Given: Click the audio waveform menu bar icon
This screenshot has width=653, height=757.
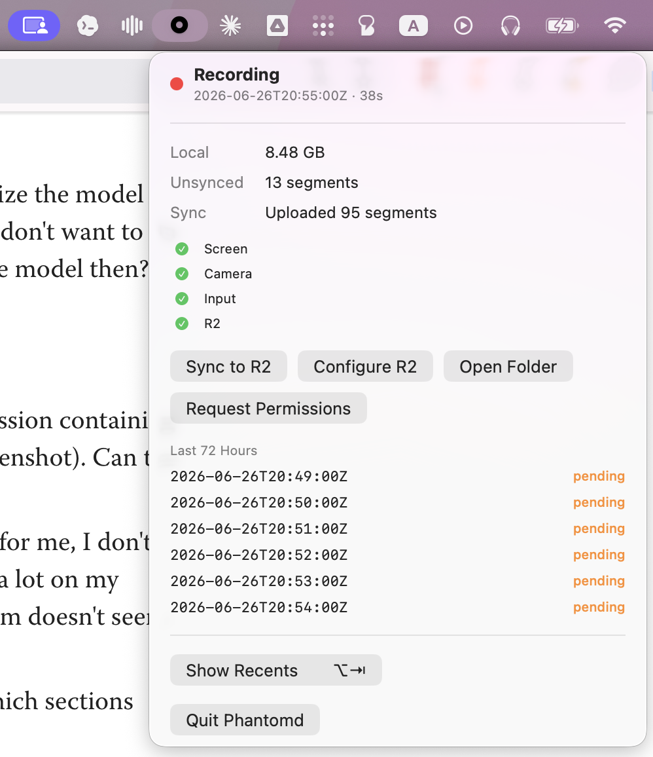Looking at the screenshot, I should (132, 26).
